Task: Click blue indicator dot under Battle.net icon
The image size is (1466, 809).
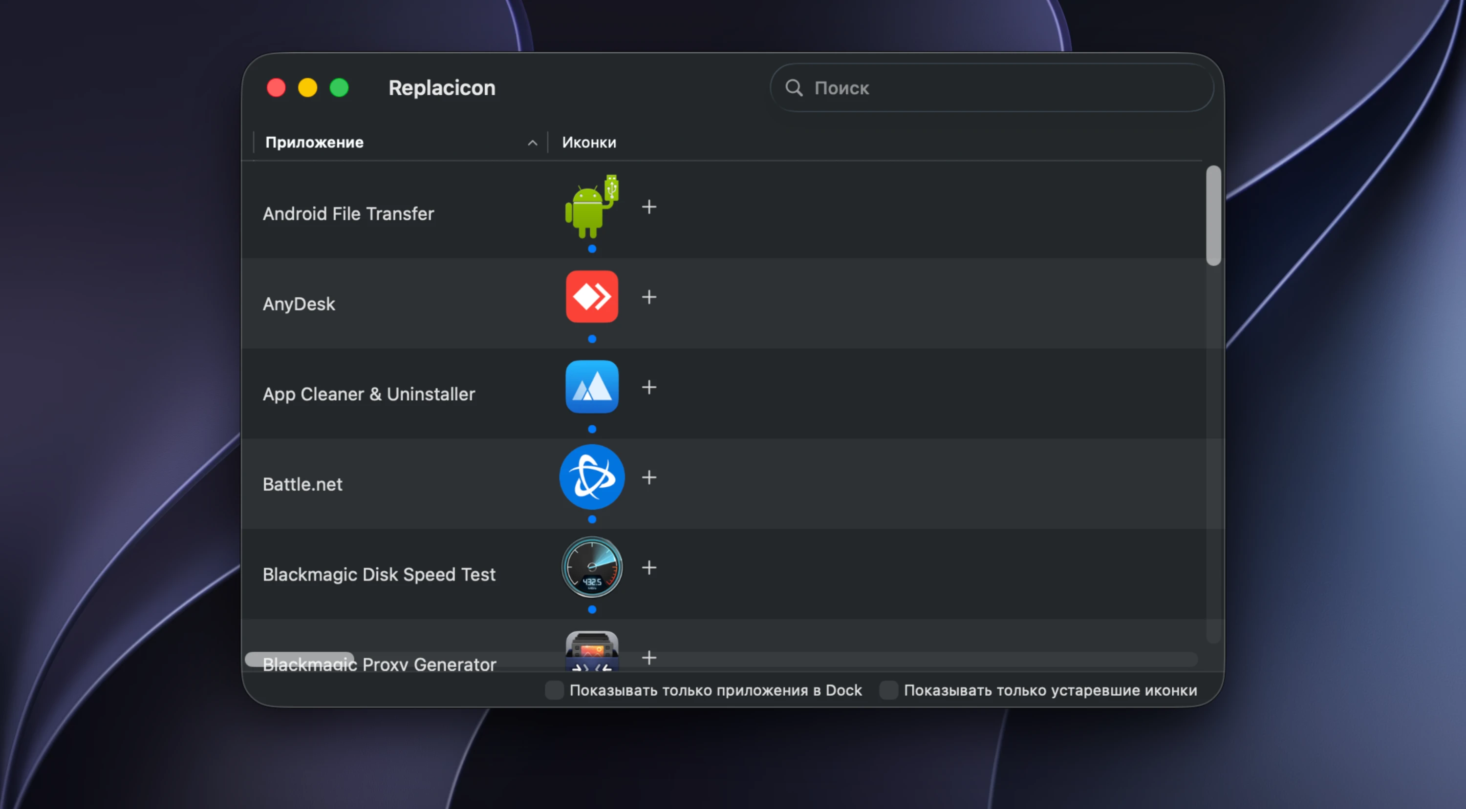Action: [592, 519]
